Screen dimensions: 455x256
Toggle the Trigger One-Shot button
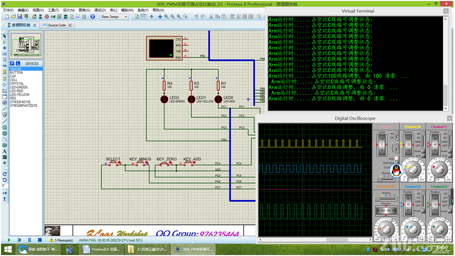point(397,163)
